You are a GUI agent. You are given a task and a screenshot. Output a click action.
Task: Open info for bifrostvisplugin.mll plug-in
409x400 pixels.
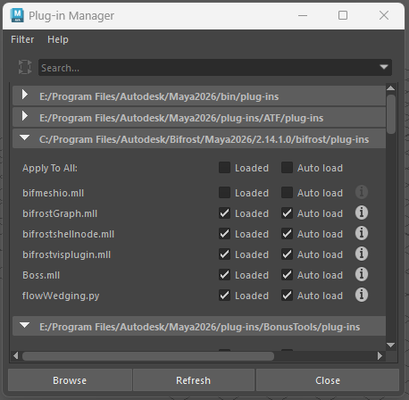pyautogui.click(x=362, y=254)
